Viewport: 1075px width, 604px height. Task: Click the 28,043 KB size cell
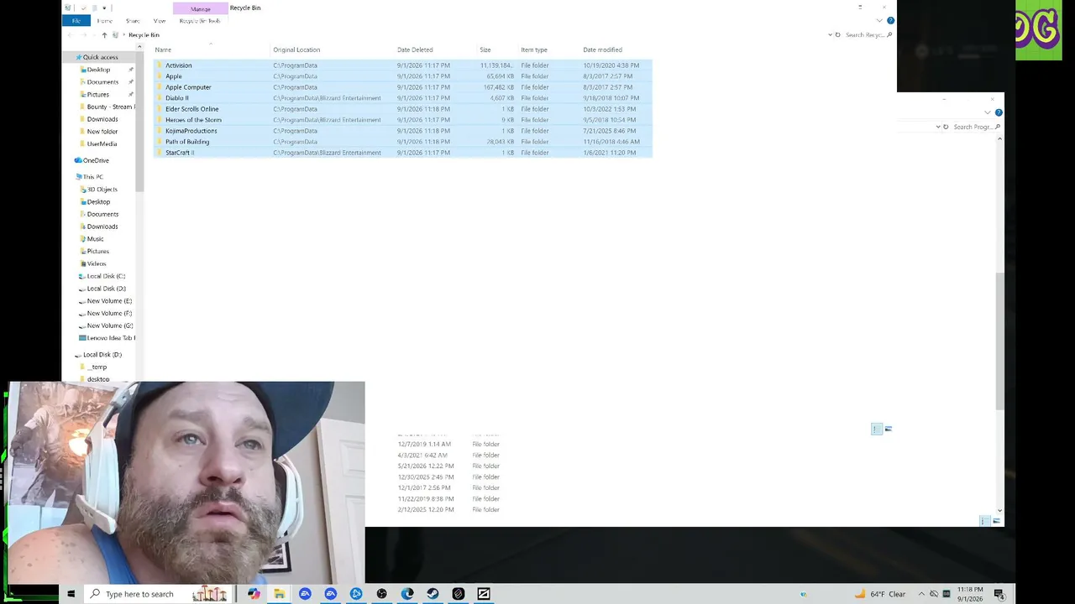(501, 142)
